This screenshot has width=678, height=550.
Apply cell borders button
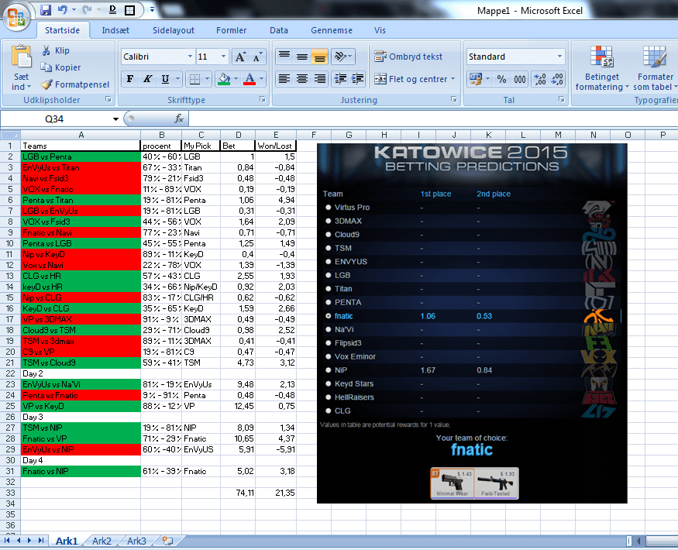[x=195, y=79]
